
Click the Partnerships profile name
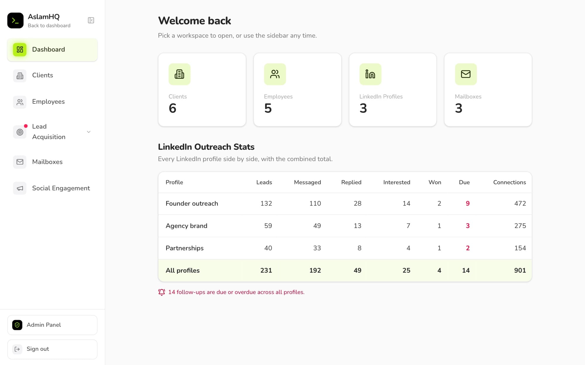(185, 248)
